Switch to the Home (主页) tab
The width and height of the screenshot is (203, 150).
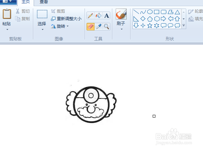(26, 2)
